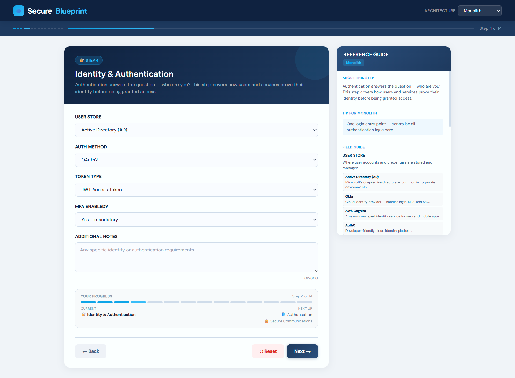Click the Next button

pos(302,351)
